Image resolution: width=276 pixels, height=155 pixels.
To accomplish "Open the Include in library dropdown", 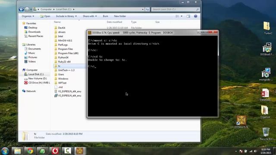I will [66, 16].
